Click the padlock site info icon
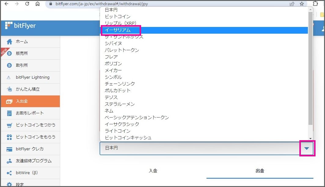The width and height of the screenshot is (325, 187). [51, 4]
